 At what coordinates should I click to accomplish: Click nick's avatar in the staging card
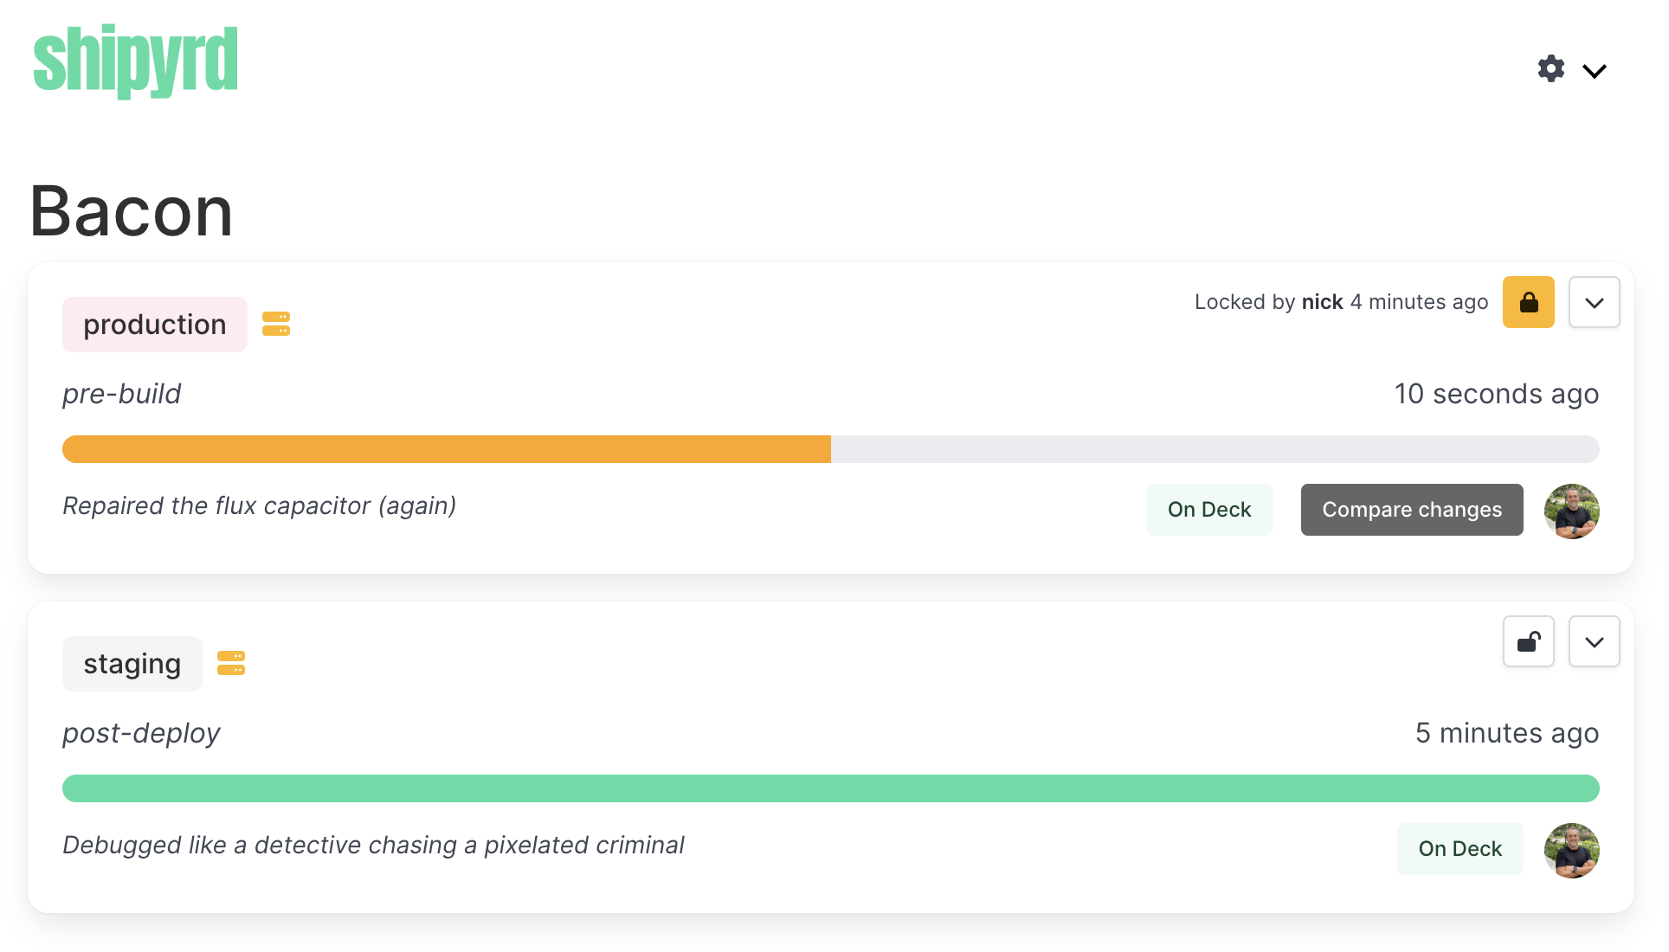(x=1571, y=851)
